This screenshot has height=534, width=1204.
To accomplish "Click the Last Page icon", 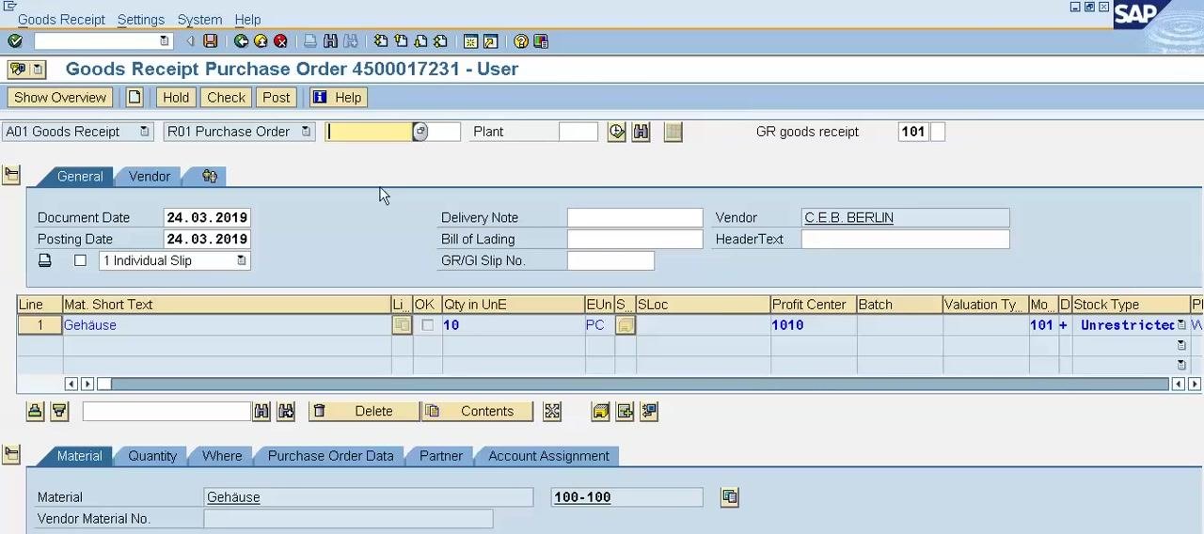I will click(x=440, y=41).
